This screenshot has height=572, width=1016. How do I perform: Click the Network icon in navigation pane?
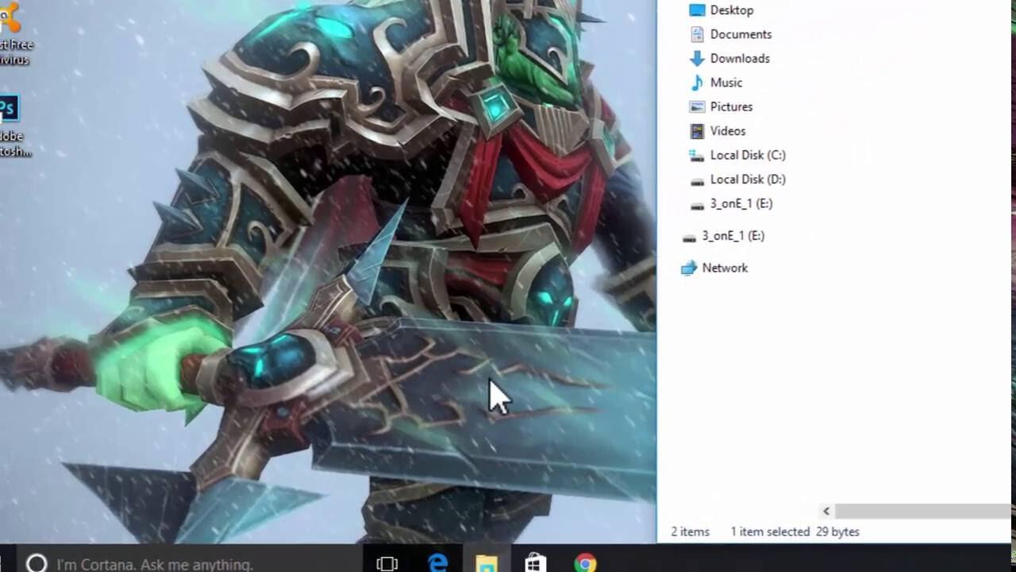point(689,269)
